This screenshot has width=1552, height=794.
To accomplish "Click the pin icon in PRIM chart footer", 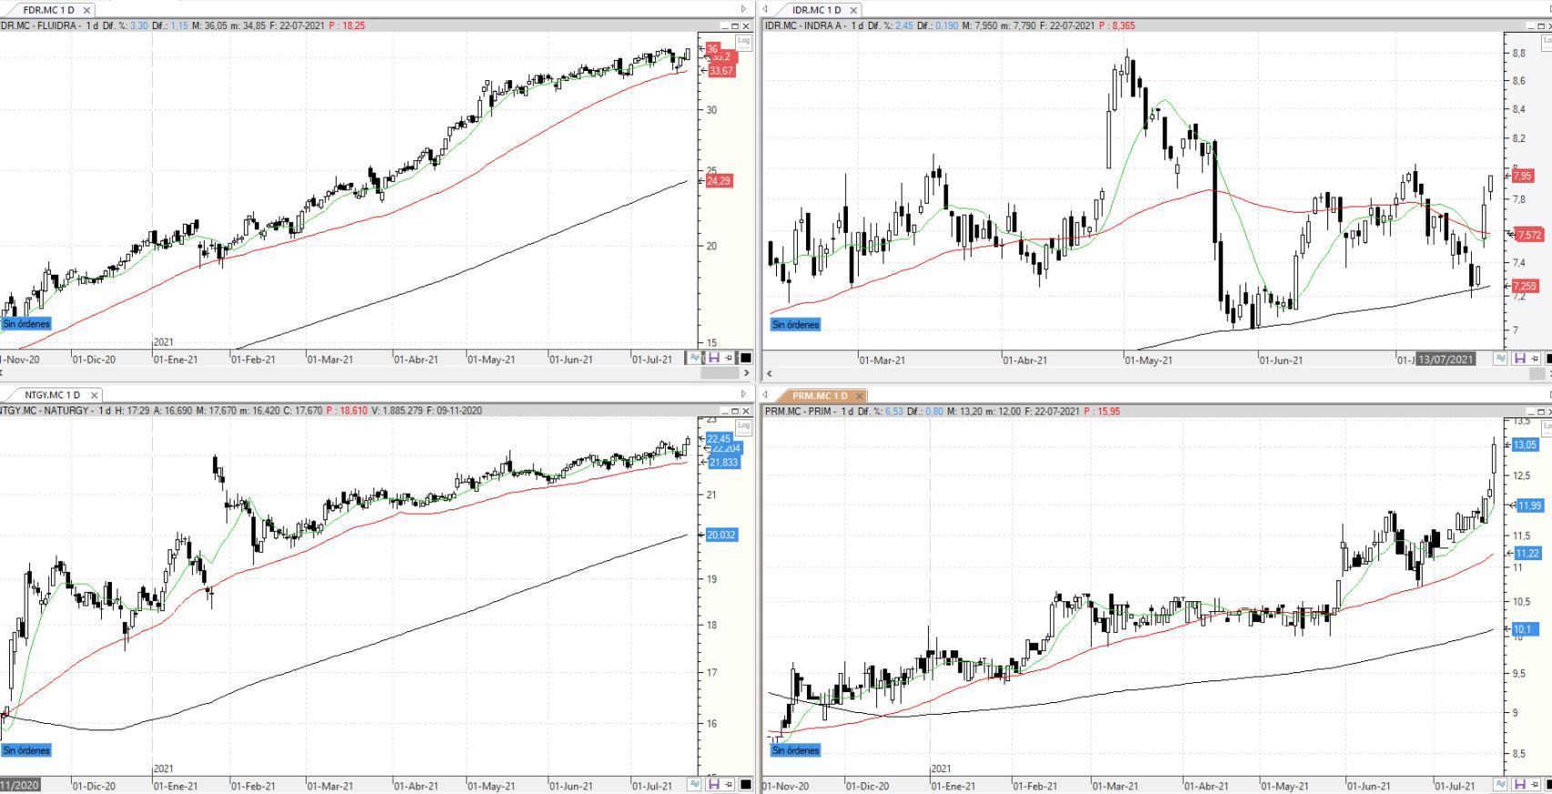I will (x=1533, y=784).
